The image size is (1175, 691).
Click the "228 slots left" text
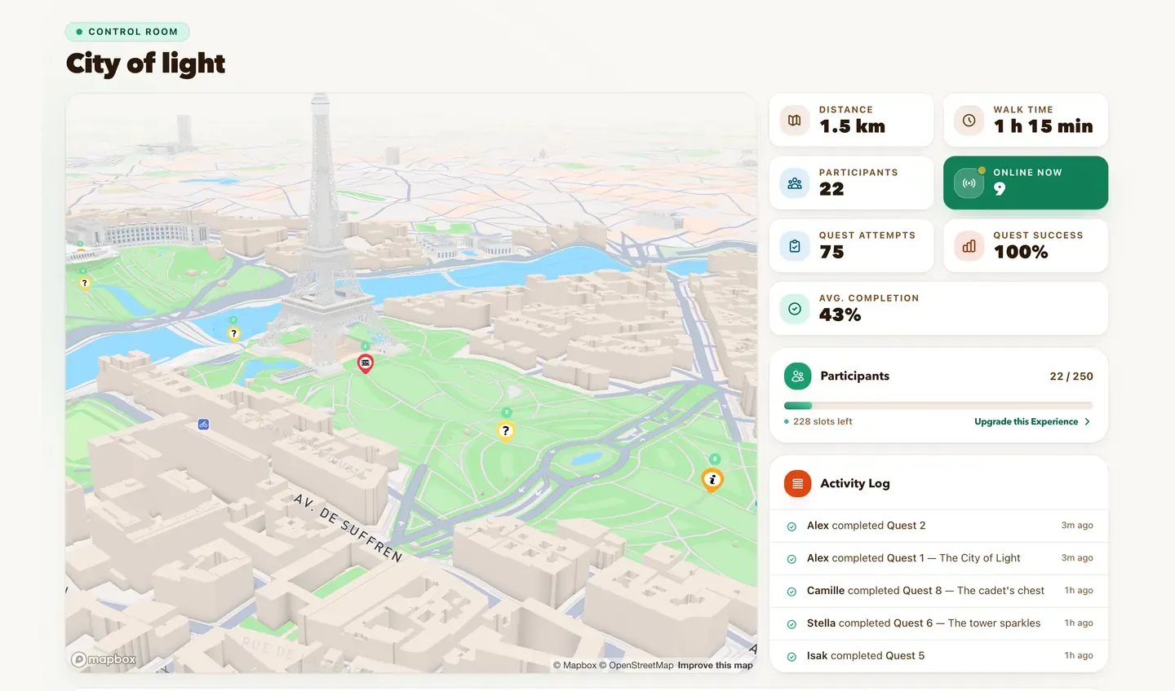tap(822, 421)
